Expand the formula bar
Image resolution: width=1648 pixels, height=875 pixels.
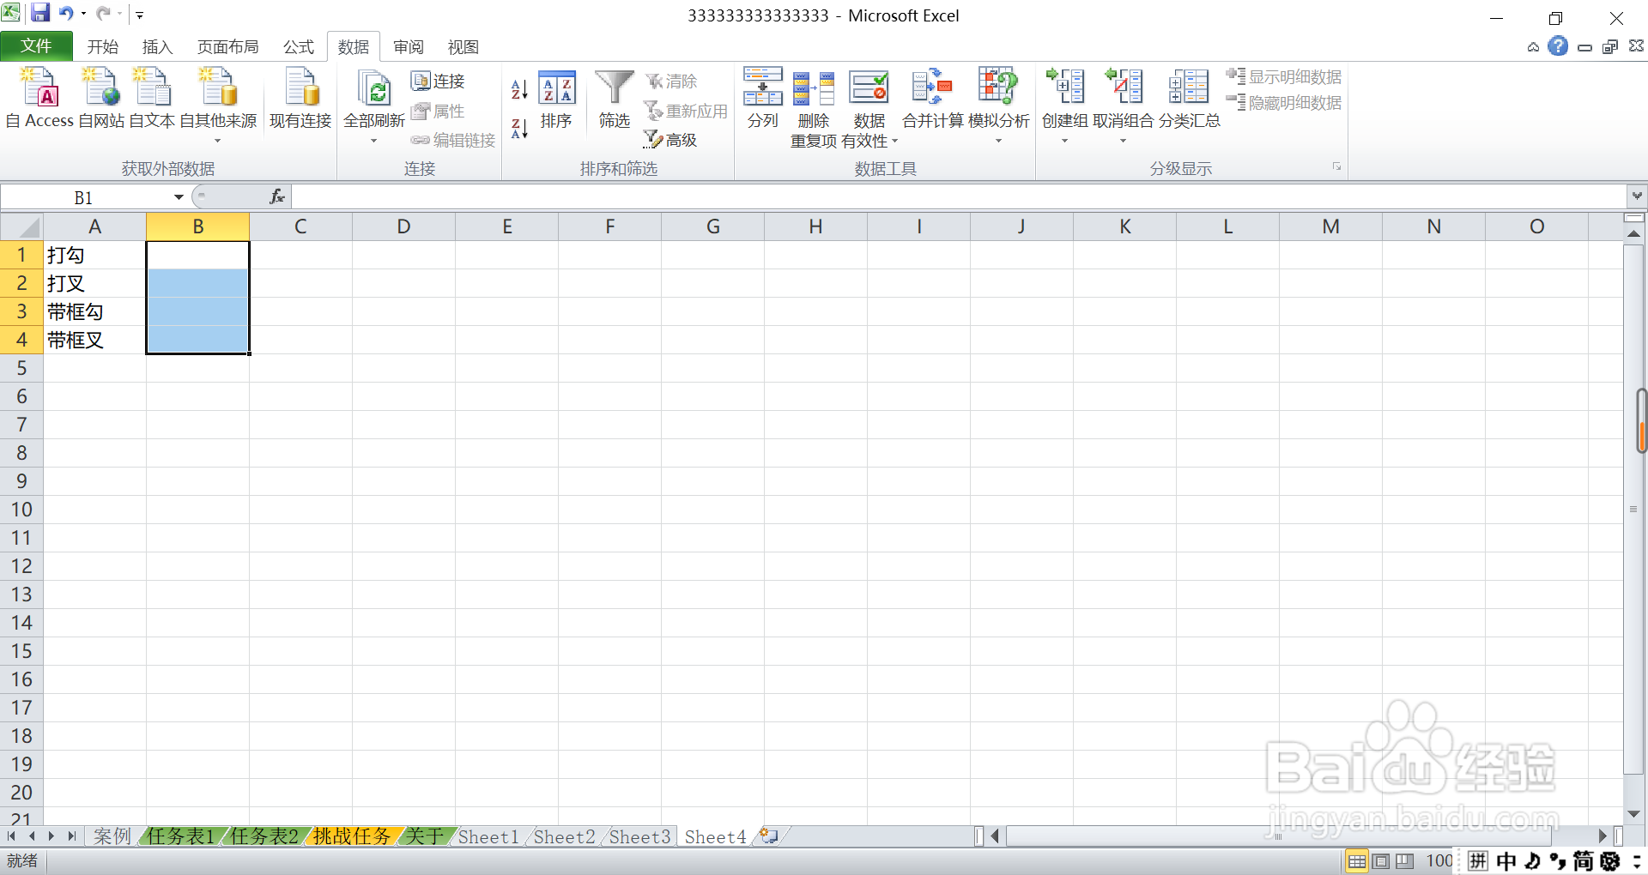(x=1637, y=196)
